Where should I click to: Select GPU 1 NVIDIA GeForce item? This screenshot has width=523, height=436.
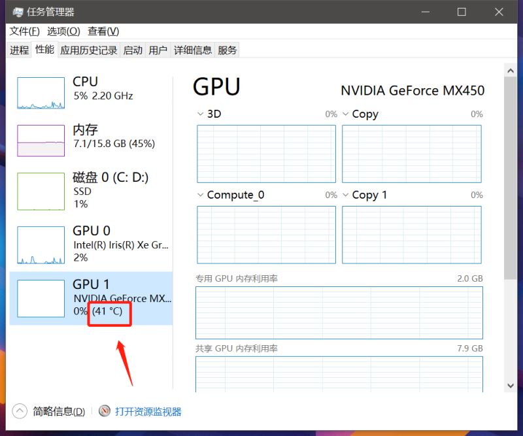click(91, 298)
